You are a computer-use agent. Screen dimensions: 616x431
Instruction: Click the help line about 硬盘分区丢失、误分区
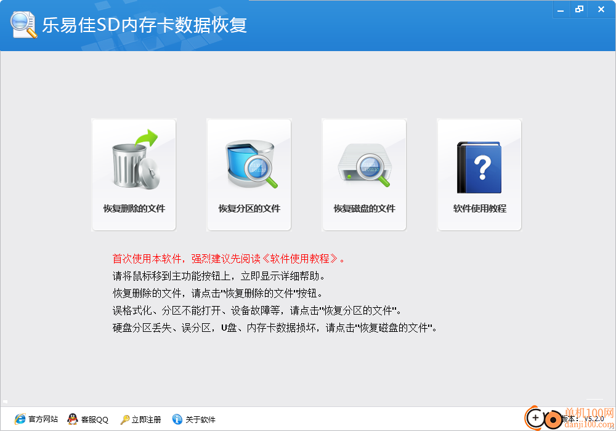click(275, 328)
